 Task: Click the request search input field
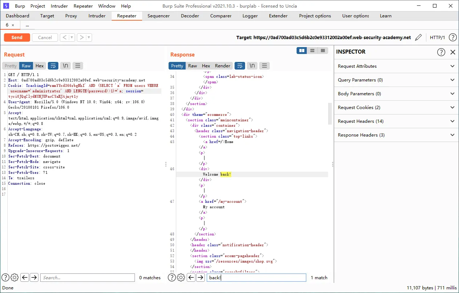coord(87,277)
